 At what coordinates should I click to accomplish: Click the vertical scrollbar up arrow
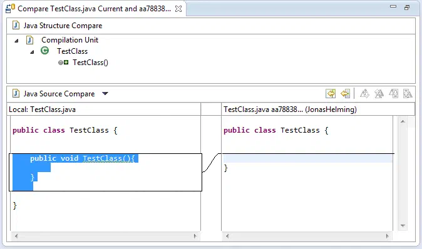pyautogui.click(x=403, y=121)
